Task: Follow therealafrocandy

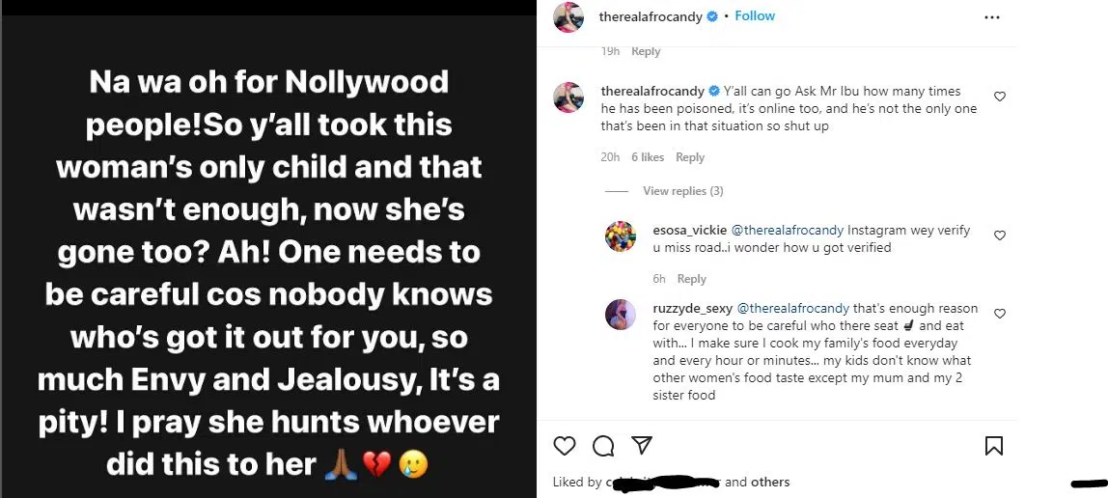Action: 755,16
